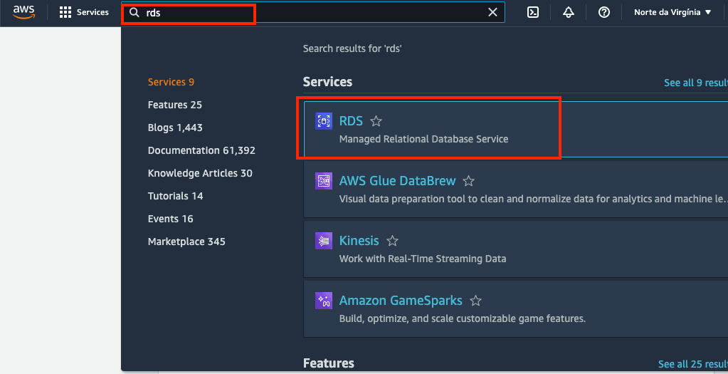Click the AWS Glue DataBrew icon
728x374 pixels.
tap(324, 181)
